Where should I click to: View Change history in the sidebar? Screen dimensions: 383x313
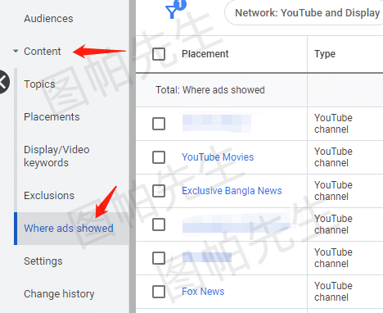(x=59, y=294)
